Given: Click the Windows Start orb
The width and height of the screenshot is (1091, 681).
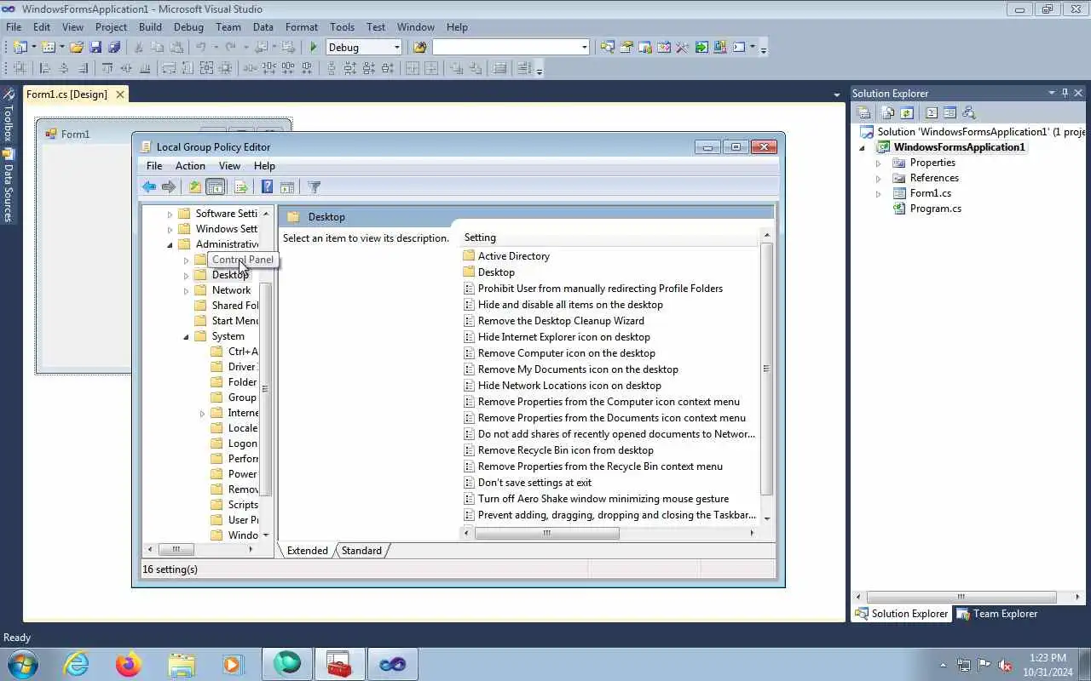Looking at the screenshot, I should 24,663.
